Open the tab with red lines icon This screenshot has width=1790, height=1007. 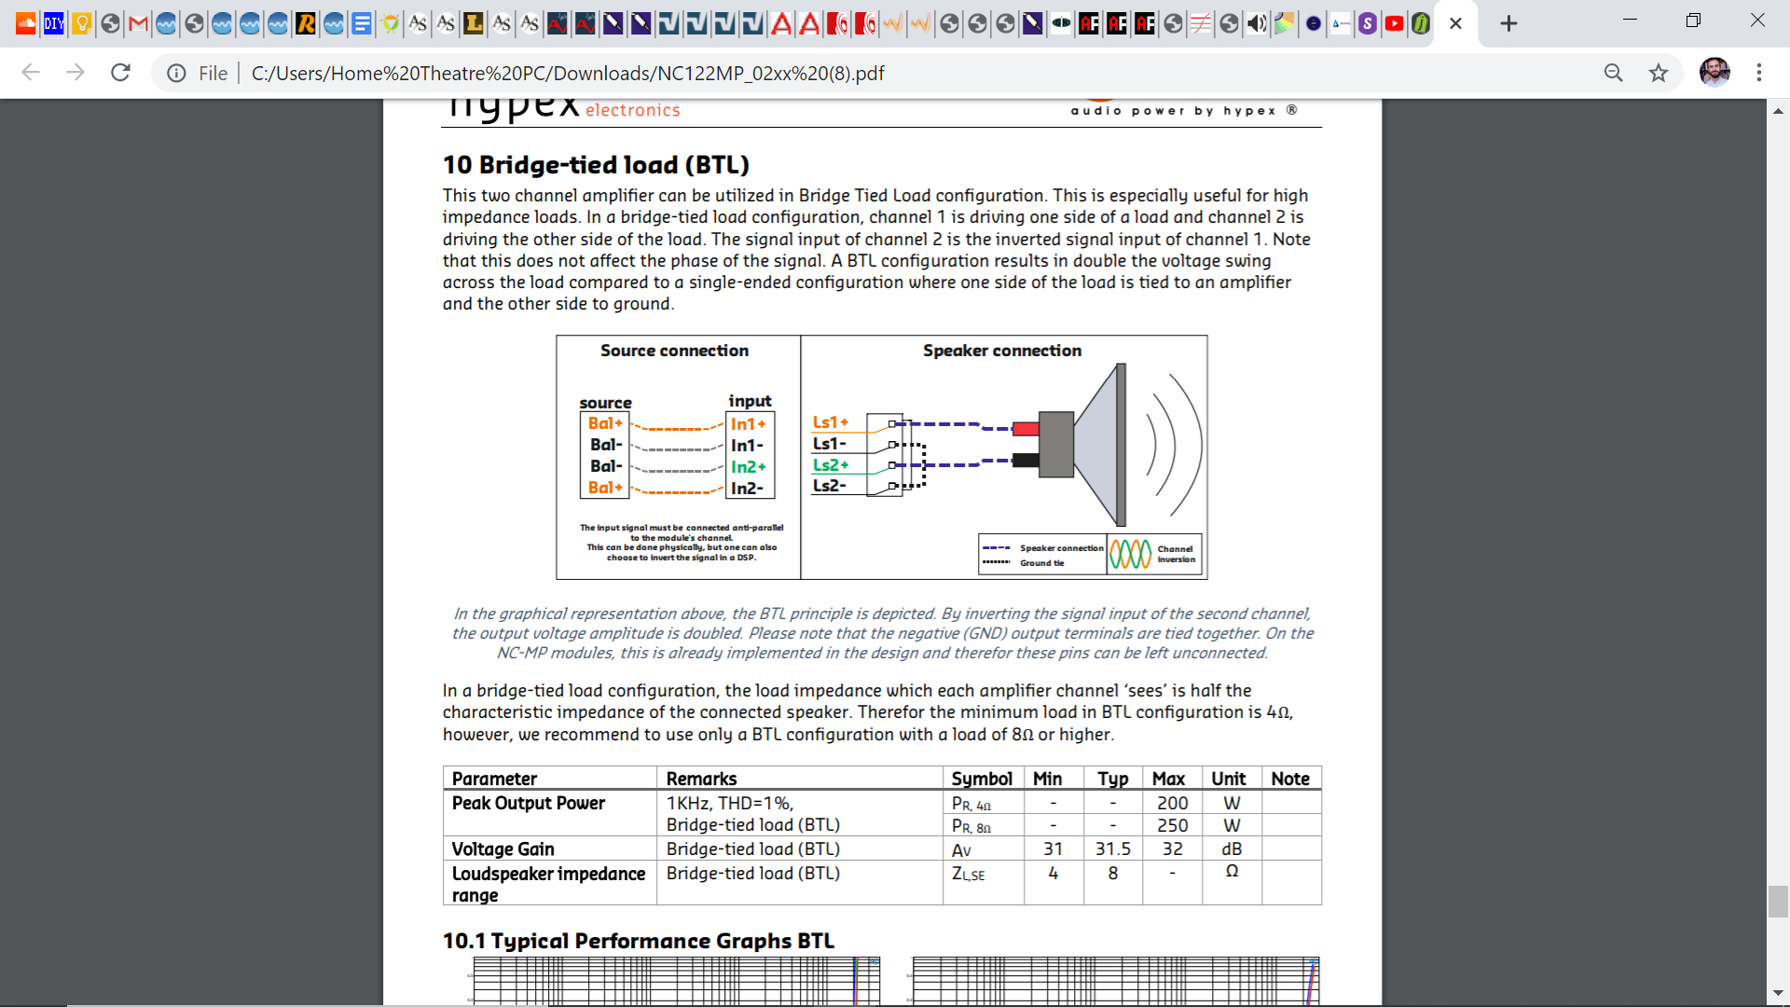[1201, 24]
